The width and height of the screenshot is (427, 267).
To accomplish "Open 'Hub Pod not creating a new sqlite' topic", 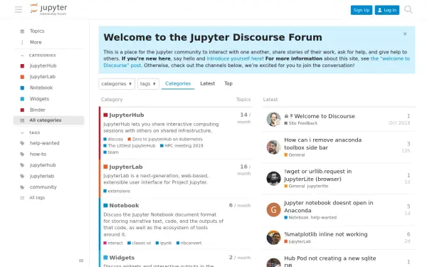I will [330, 261].
